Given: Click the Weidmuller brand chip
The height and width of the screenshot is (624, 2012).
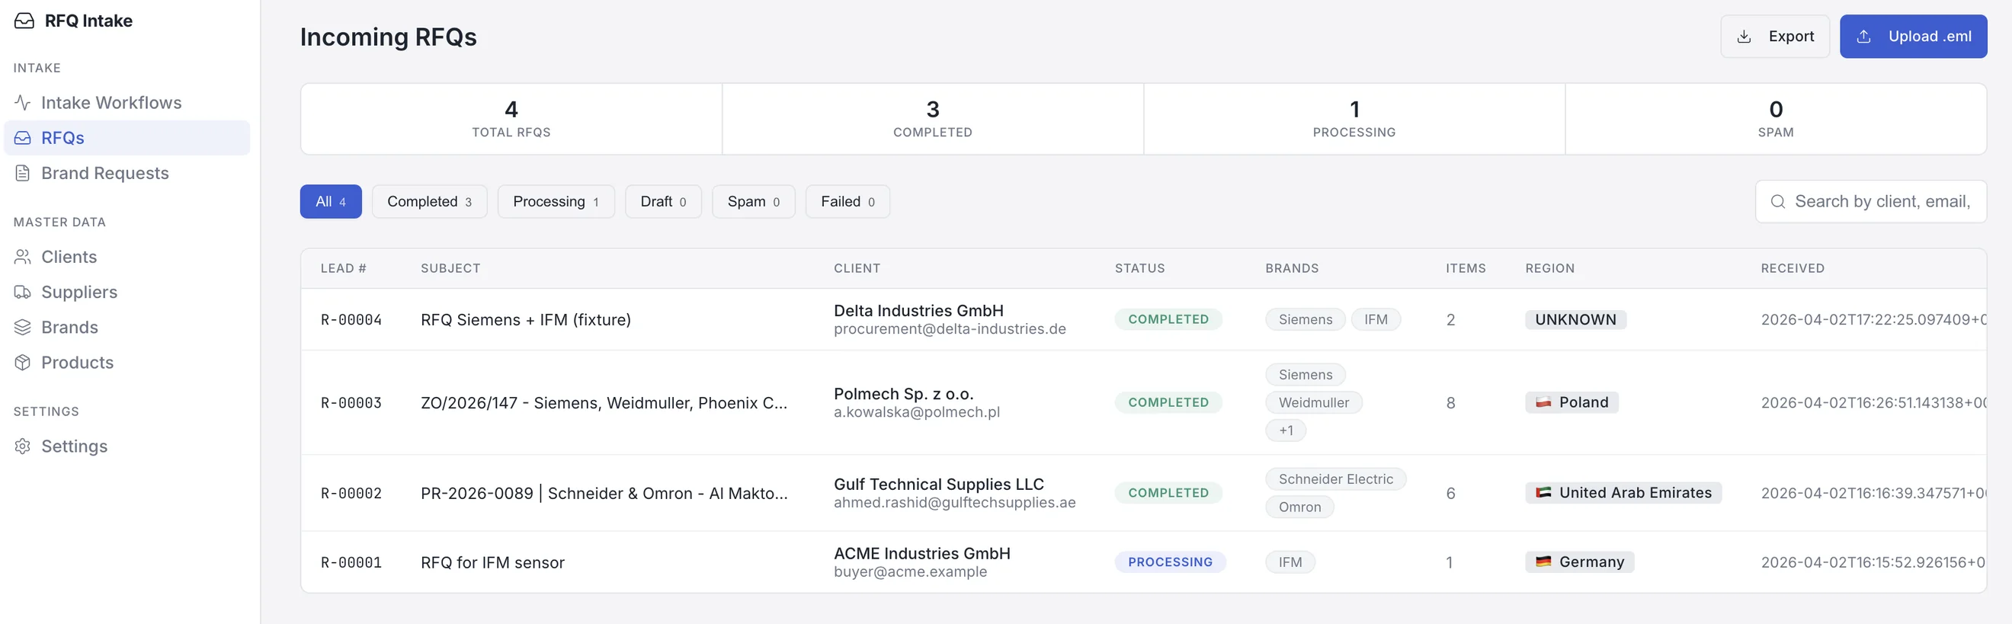Looking at the screenshot, I should point(1314,402).
